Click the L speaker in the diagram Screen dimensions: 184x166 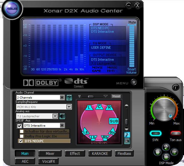click(x=89, y=107)
